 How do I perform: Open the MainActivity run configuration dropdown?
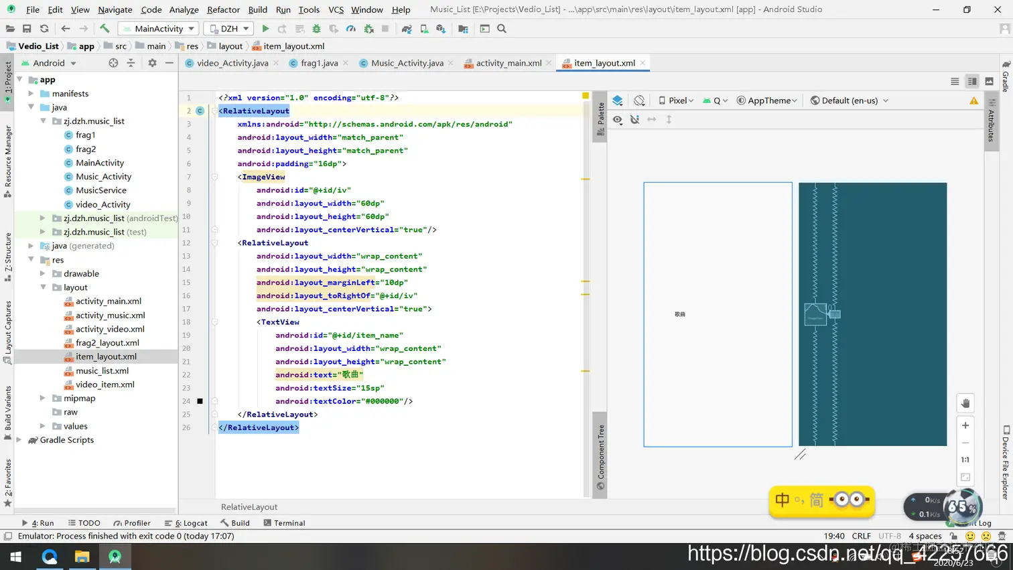158,29
